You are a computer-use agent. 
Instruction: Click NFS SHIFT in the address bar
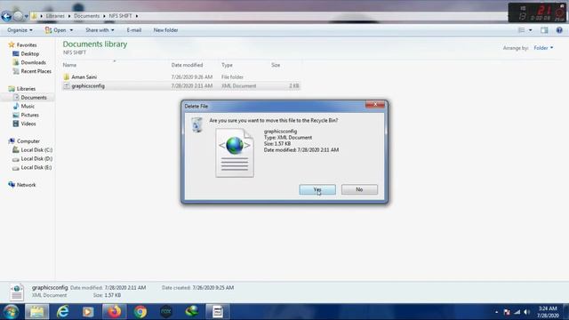(x=121, y=16)
